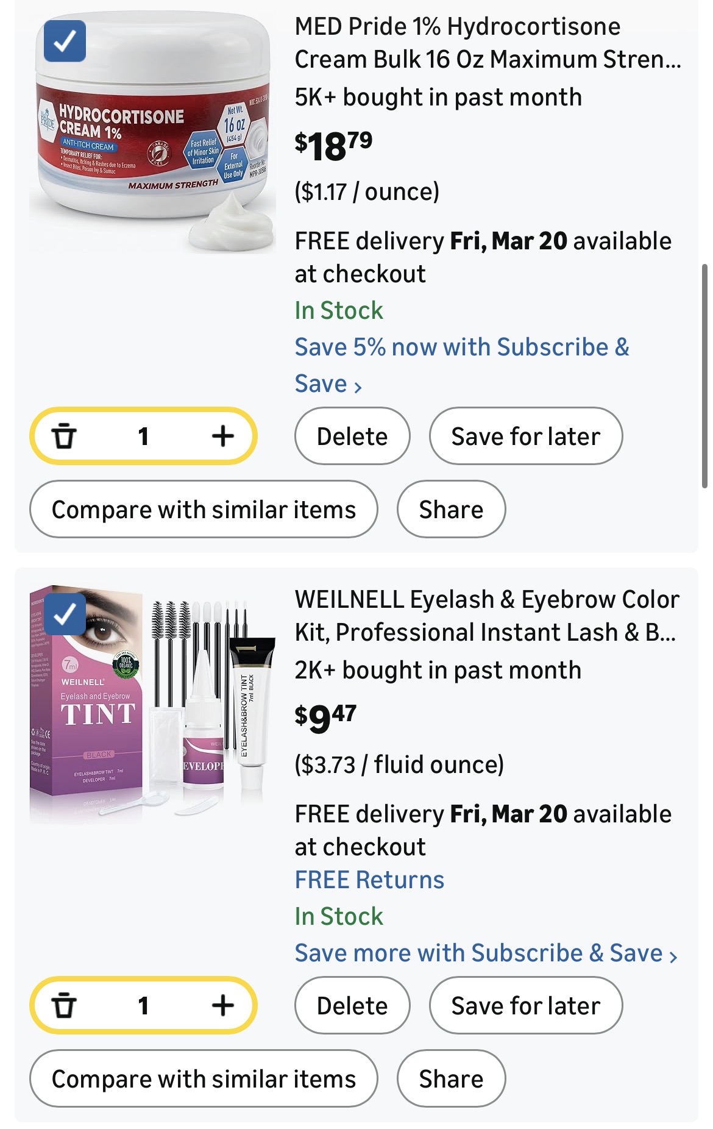Share the Hydrocortisone cream item
The width and height of the screenshot is (713, 1129).
pos(451,509)
